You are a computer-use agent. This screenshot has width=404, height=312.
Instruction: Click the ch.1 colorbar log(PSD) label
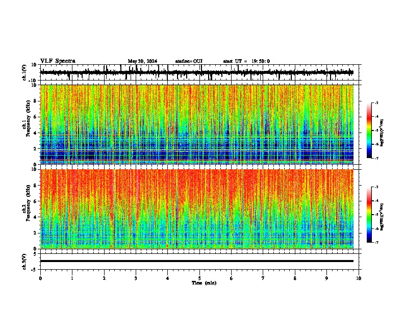click(x=382, y=133)
